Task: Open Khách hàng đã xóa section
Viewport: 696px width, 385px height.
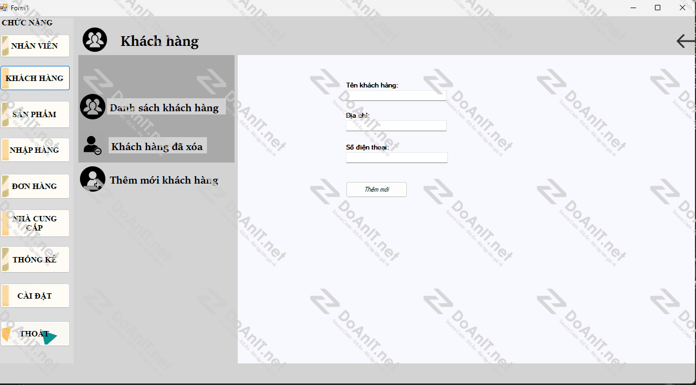Action: coord(157,146)
